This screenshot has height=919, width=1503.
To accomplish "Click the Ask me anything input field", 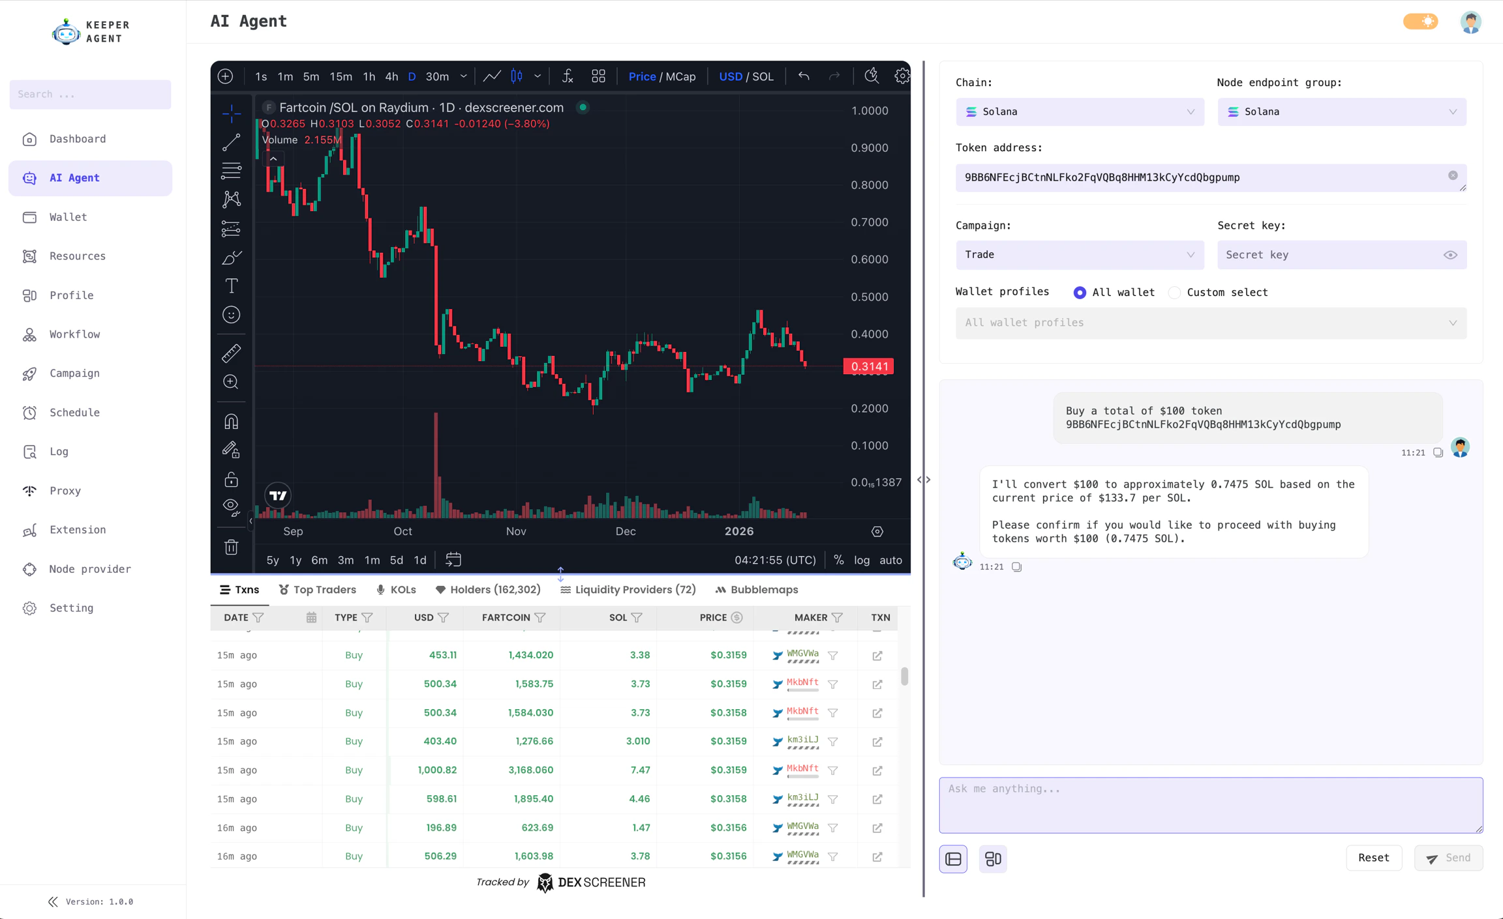I will tap(1210, 805).
